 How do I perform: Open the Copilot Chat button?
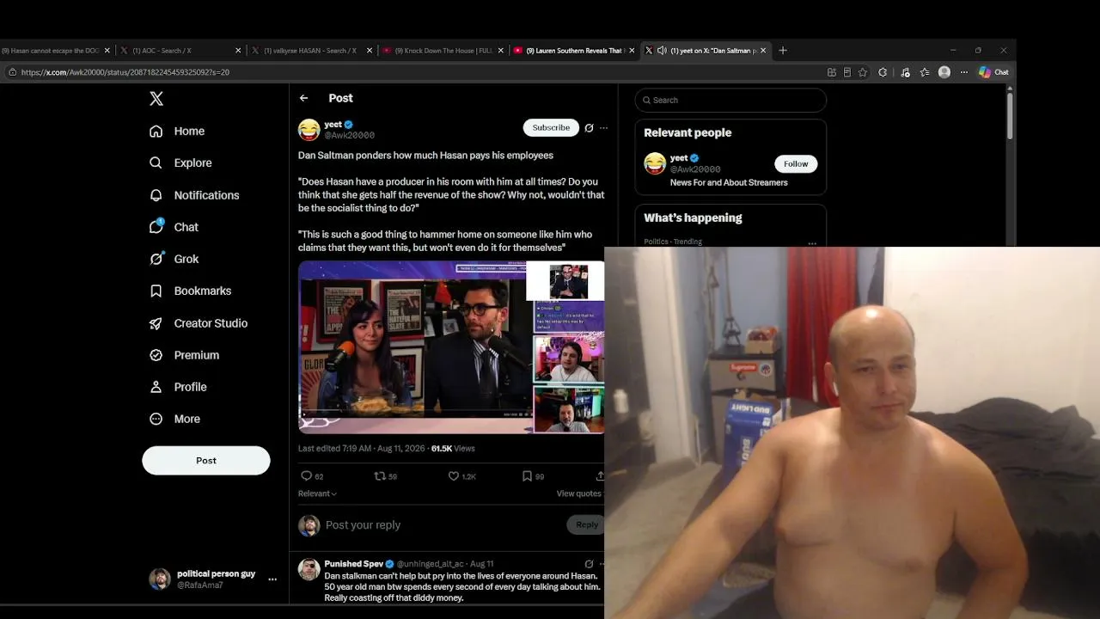[994, 72]
